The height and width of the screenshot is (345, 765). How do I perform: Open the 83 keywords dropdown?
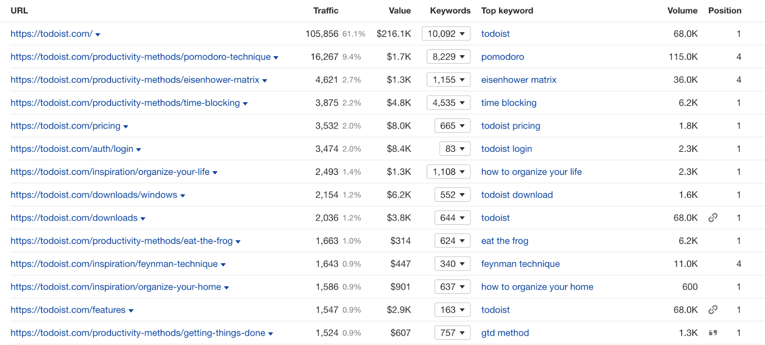pyautogui.click(x=455, y=149)
